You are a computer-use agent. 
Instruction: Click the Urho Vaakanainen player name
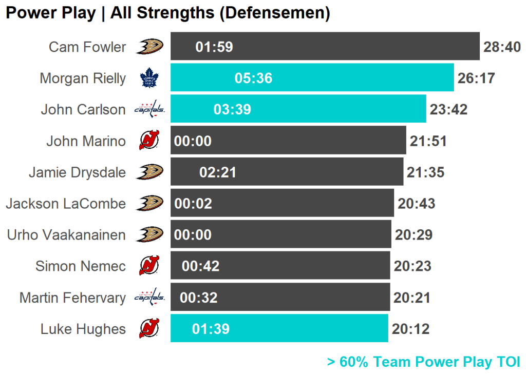click(x=66, y=235)
